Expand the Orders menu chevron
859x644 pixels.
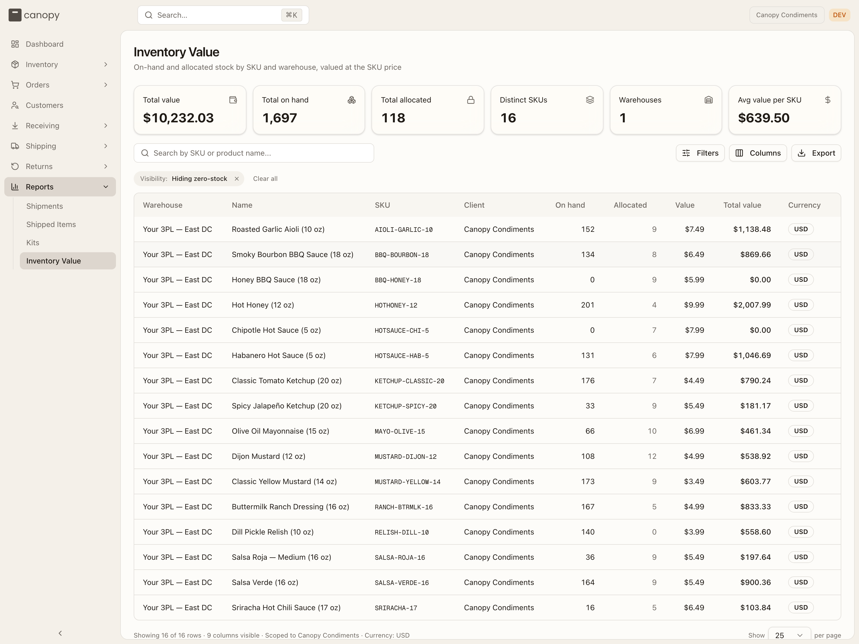[x=105, y=85]
